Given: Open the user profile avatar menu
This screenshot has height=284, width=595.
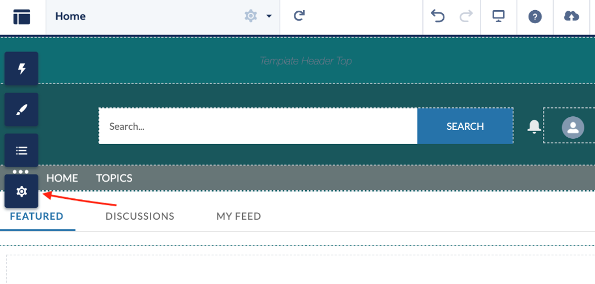Looking at the screenshot, I should [572, 127].
